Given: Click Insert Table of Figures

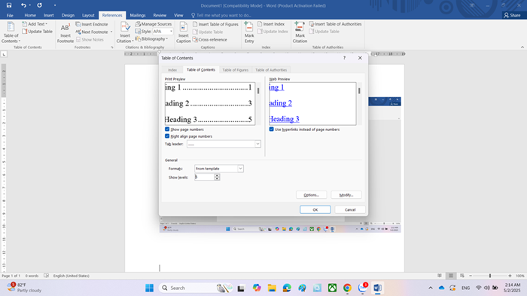Looking at the screenshot, I should (x=215, y=24).
